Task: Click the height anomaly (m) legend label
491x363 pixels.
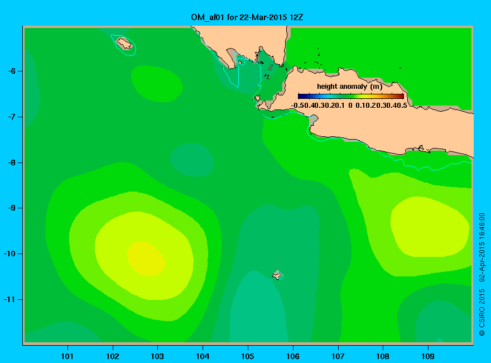Action: pyautogui.click(x=349, y=87)
